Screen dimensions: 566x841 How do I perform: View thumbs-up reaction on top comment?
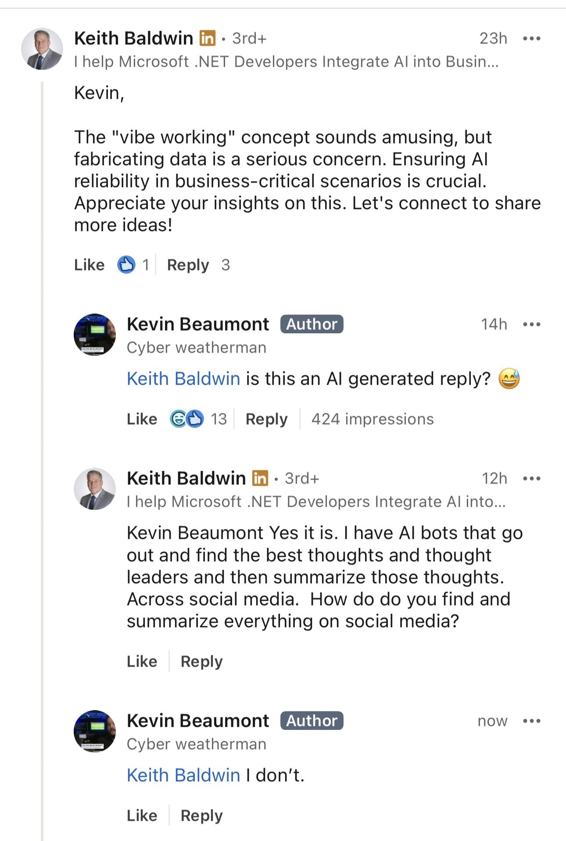126,265
